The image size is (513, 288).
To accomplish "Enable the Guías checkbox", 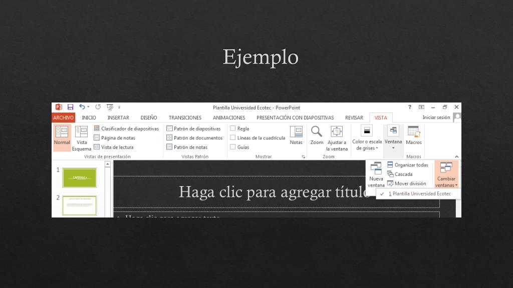I will point(233,147).
